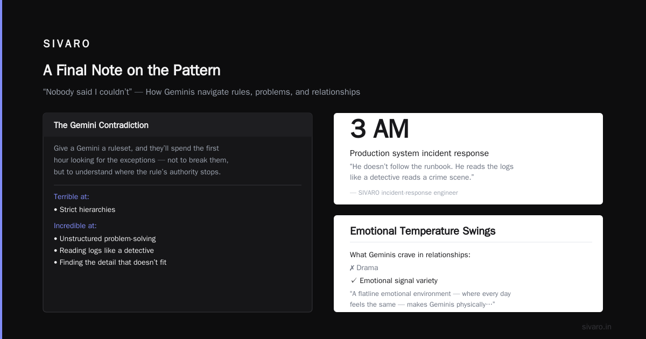Click the SIVARO logo text
The height and width of the screenshot is (339, 646).
(x=67, y=44)
